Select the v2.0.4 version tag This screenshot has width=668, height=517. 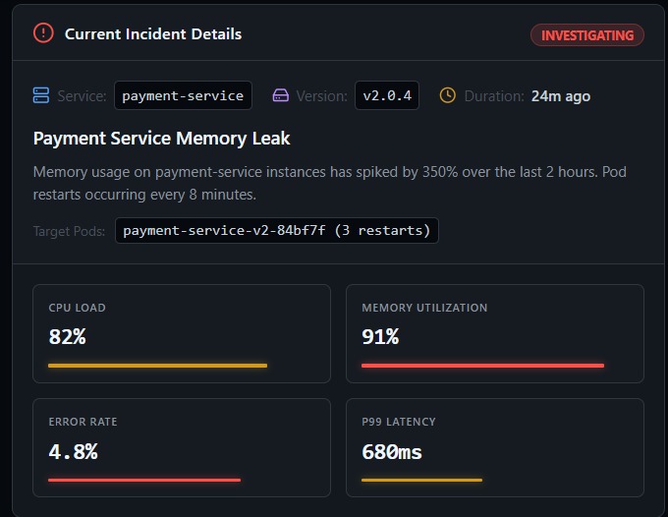(x=387, y=95)
